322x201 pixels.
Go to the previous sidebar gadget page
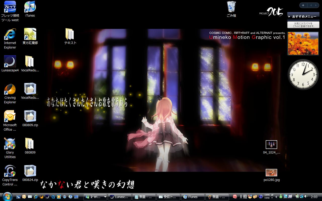pos(311,5)
